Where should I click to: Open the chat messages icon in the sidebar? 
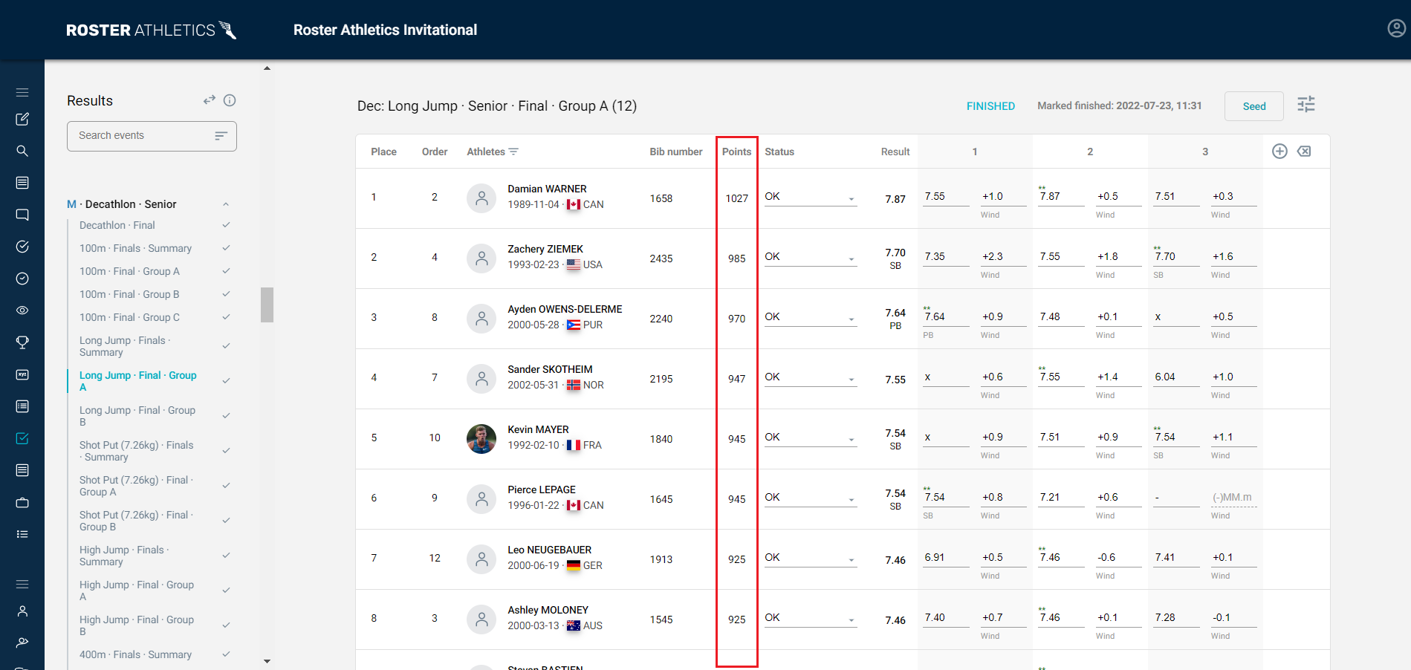(x=22, y=214)
